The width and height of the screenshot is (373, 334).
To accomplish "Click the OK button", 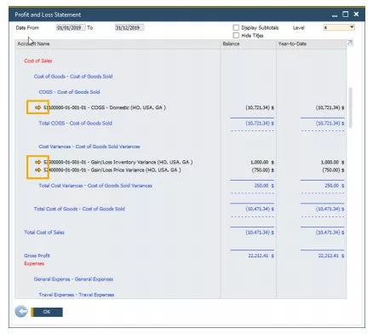I will click(47, 312).
